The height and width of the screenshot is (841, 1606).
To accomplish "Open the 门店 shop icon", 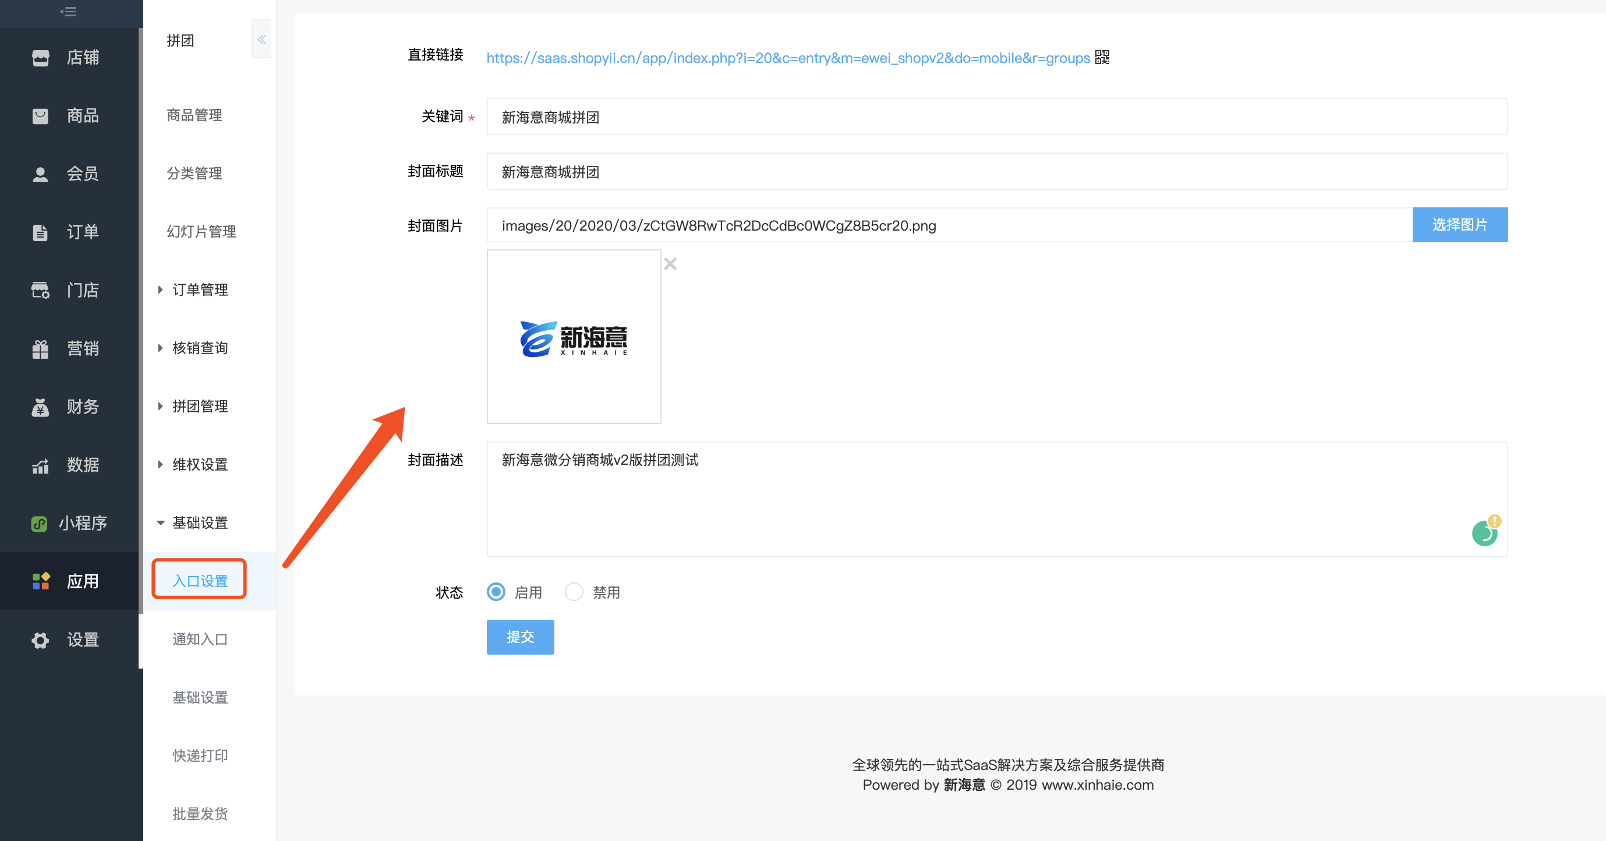I will (41, 291).
